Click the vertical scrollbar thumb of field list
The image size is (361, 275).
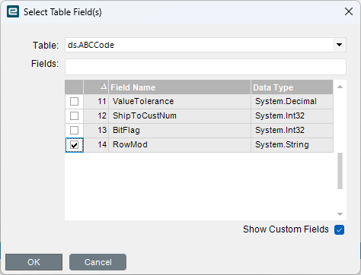point(340,171)
